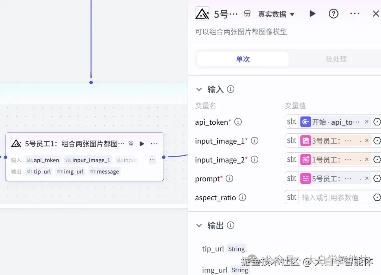Open str type selector for api_token
This screenshot has height=275, width=381.
click(292, 122)
